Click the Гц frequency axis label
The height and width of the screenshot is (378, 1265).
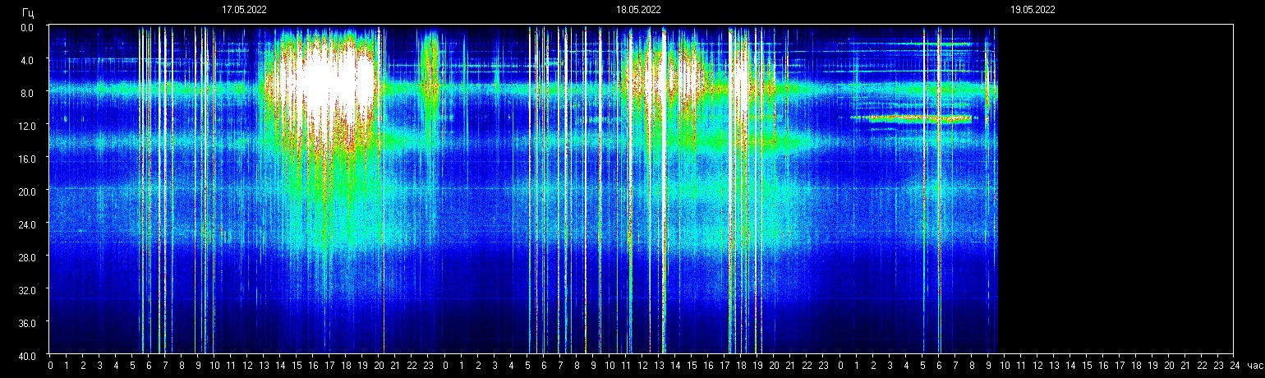(x=29, y=12)
